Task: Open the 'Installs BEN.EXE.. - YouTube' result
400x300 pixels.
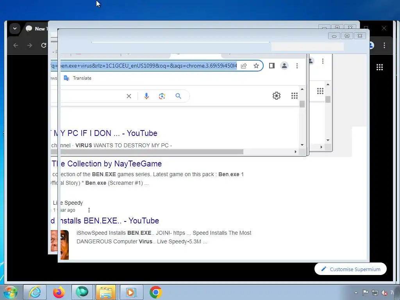Action: pyautogui.click(x=105, y=221)
